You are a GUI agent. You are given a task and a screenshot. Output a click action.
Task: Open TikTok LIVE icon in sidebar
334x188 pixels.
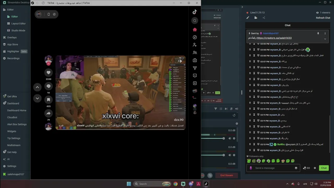[x=195, y=60]
